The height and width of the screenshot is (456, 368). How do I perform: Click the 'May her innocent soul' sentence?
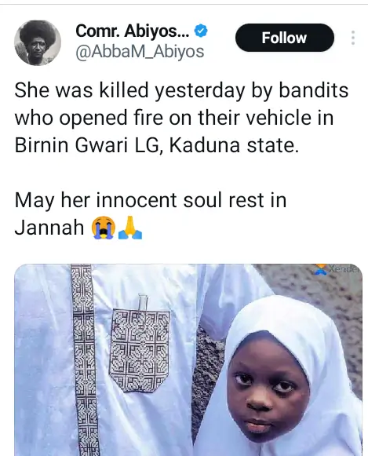pyautogui.click(x=151, y=213)
